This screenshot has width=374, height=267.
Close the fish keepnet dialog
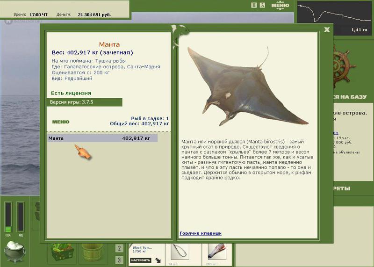pos(327,29)
